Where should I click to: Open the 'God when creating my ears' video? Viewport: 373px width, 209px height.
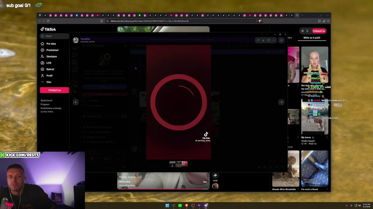(315, 64)
